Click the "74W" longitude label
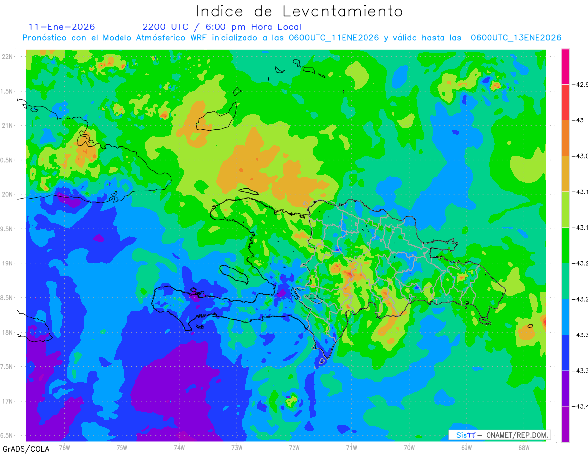This screenshot has width=588, height=454. pyautogui.click(x=179, y=447)
